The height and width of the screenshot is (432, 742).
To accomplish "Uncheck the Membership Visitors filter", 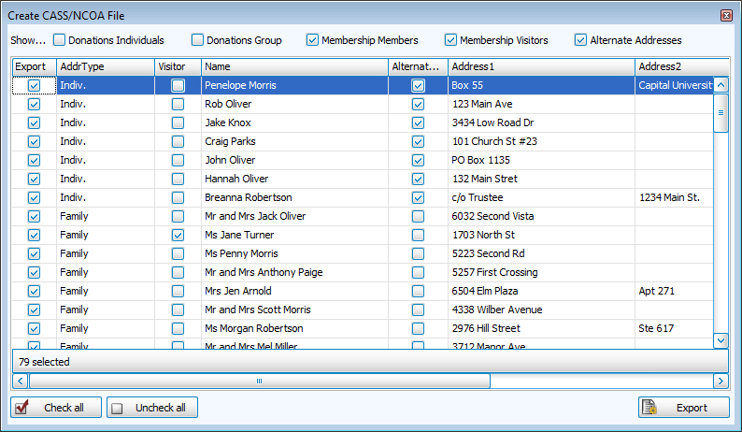I will pos(451,40).
